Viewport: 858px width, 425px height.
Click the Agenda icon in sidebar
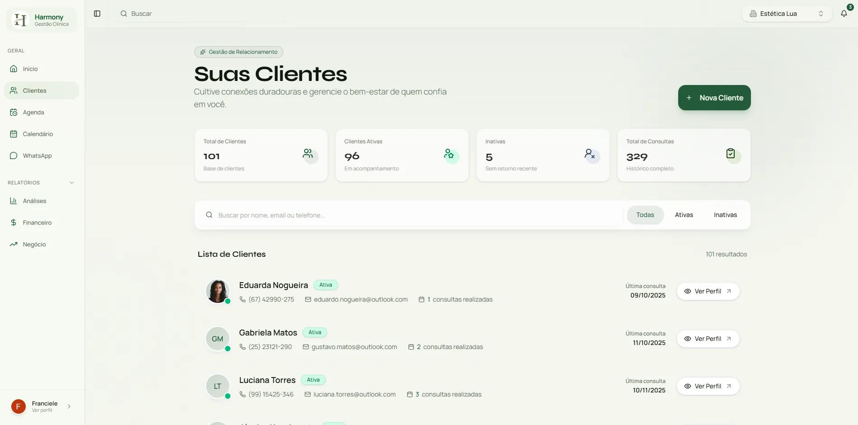pos(14,112)
